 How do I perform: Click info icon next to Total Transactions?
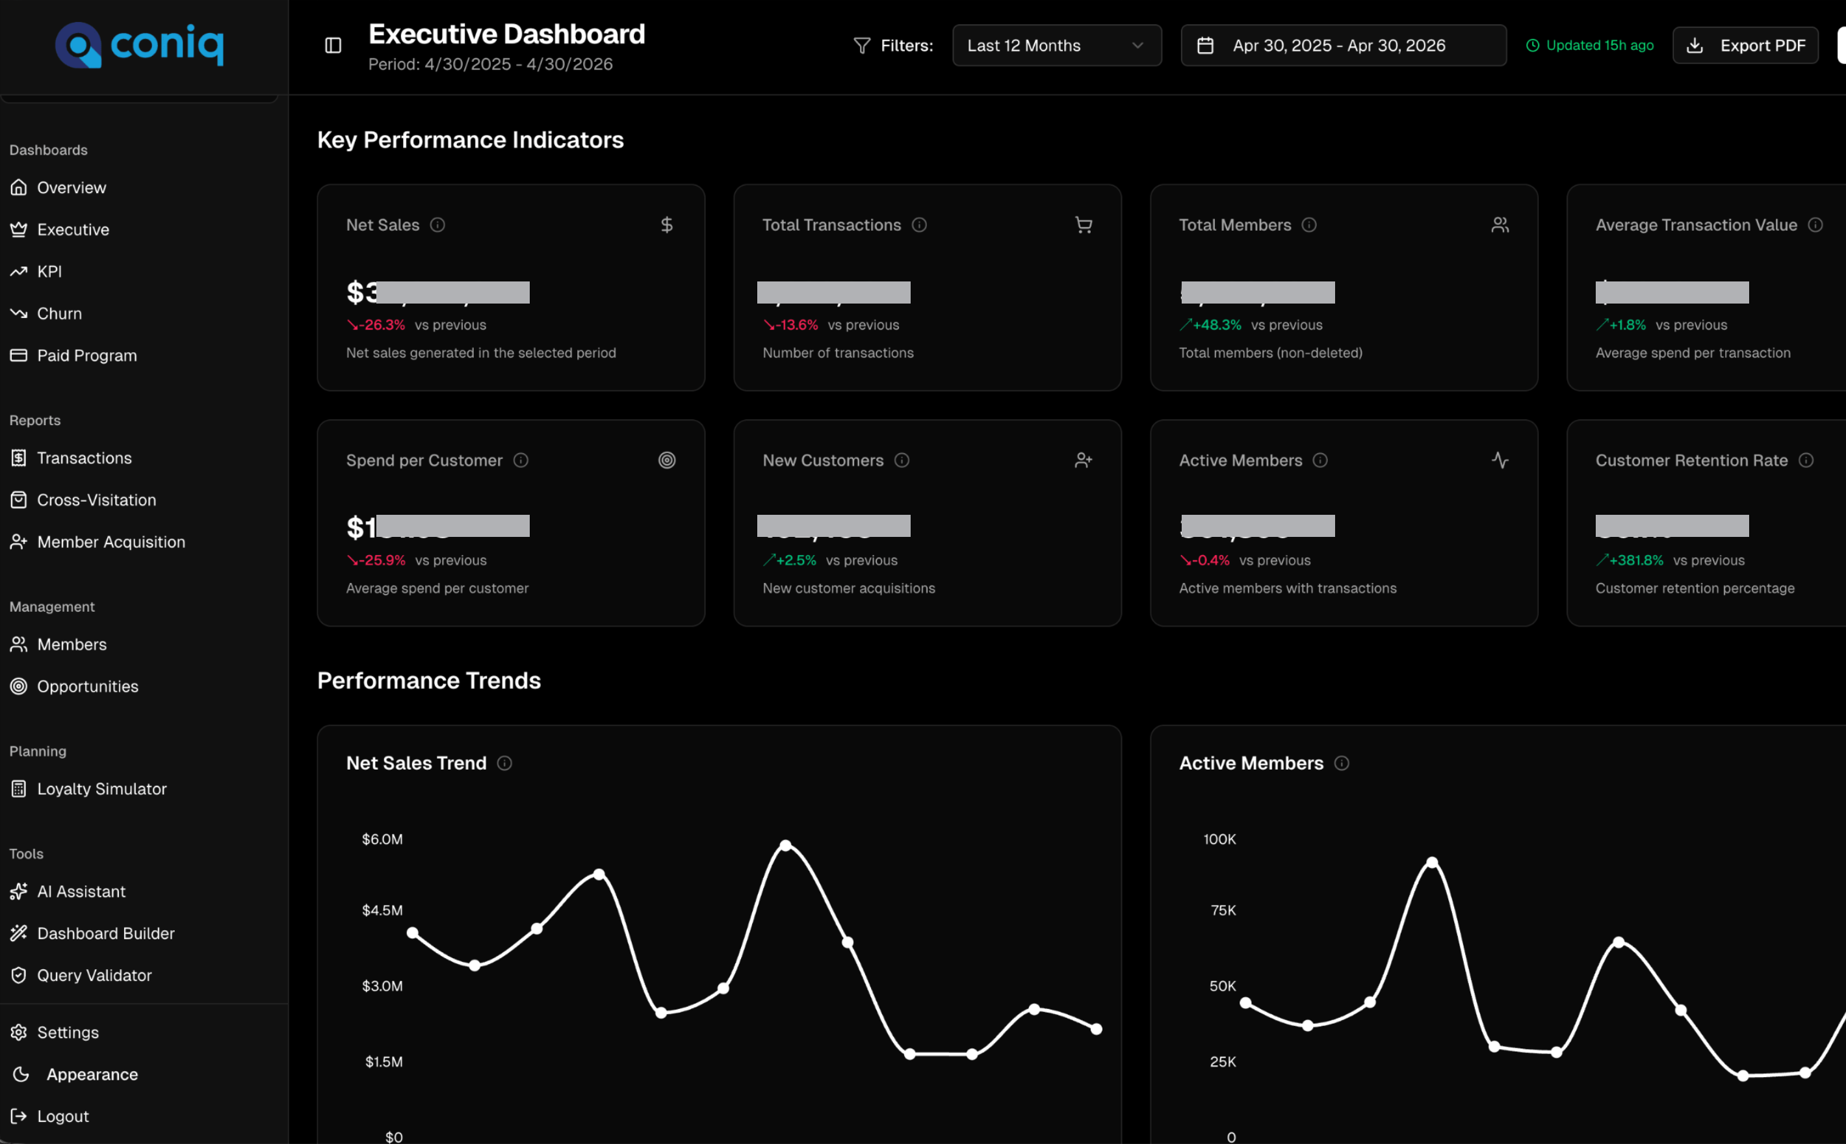coord(919,225)
